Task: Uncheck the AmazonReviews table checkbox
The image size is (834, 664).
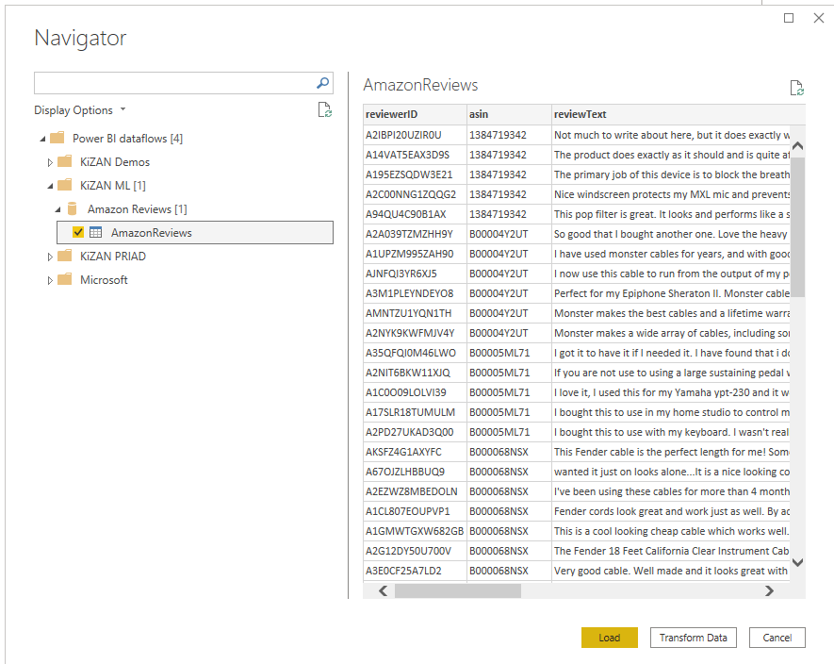Action: [x=76, y=232]
